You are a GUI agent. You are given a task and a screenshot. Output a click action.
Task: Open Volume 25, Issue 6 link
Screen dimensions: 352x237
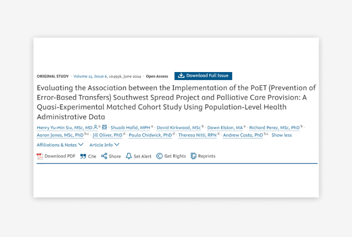(x=90, y=76)
